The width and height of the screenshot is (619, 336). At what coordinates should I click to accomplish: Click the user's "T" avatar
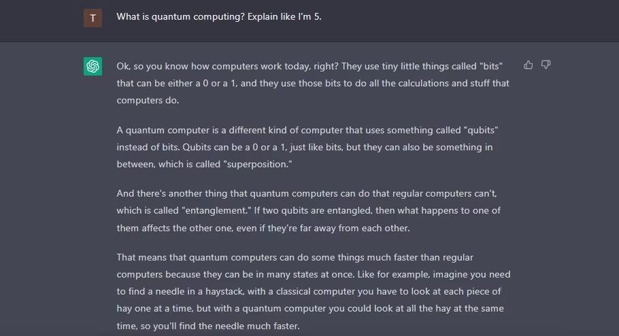[93, 18]
